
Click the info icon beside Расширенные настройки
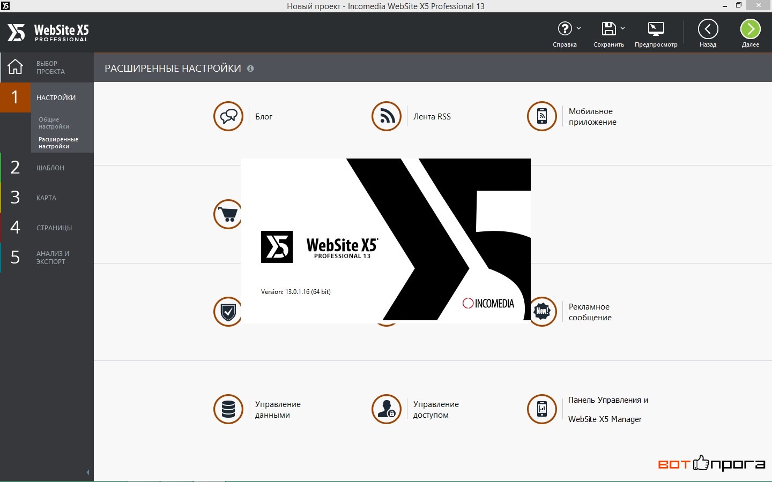pos(250,69)
